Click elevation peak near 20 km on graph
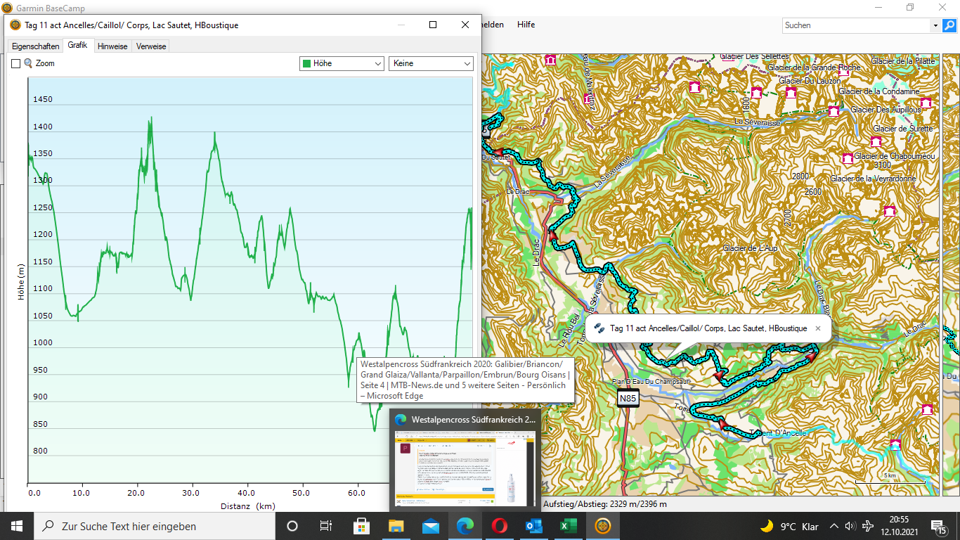 pyautogui.click(x=150, y=120)
